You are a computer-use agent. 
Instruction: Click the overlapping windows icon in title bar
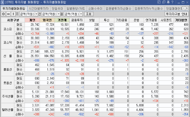pyautogui.click(x=164, y=2)
